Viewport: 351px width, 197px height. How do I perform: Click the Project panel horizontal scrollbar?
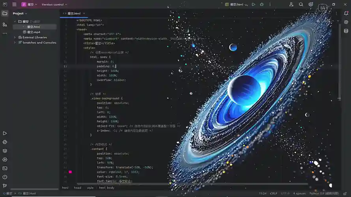[x=34, y=189]
